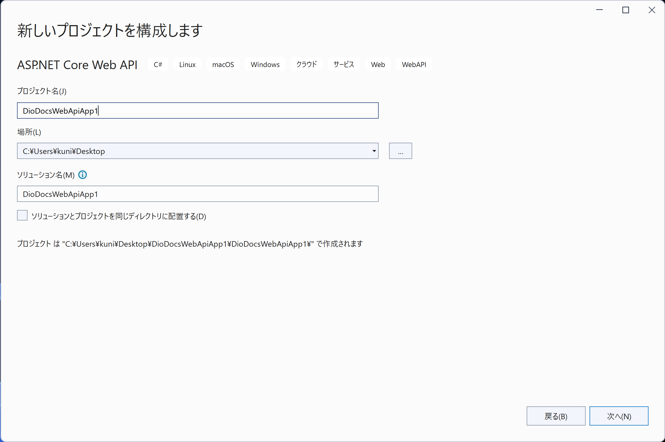Click the Windows tag

tap(265, 64)
